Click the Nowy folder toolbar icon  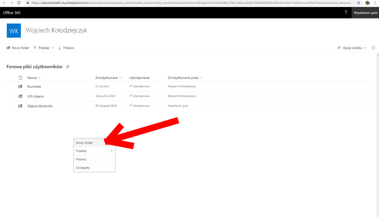[x=8, y=48]
